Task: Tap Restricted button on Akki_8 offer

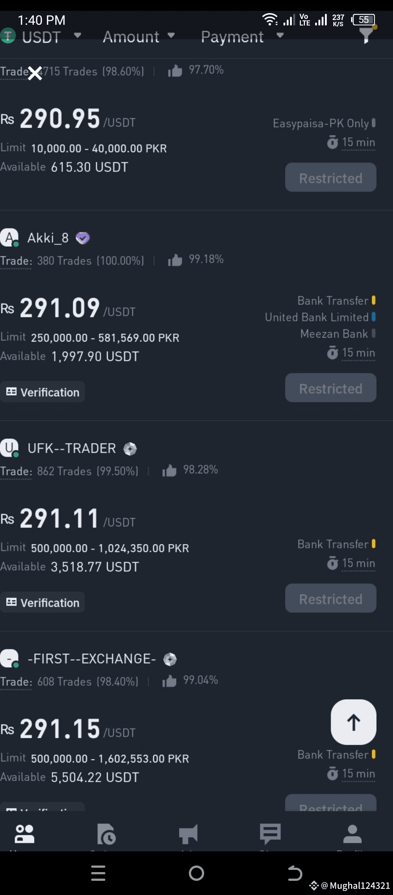Action: click(330, 388)
